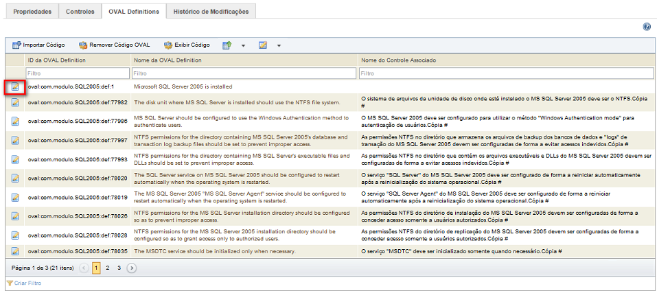Edit row oval:com.modulo.SQL2005:def:78019

pyautogui.click(x=16, y=197)
